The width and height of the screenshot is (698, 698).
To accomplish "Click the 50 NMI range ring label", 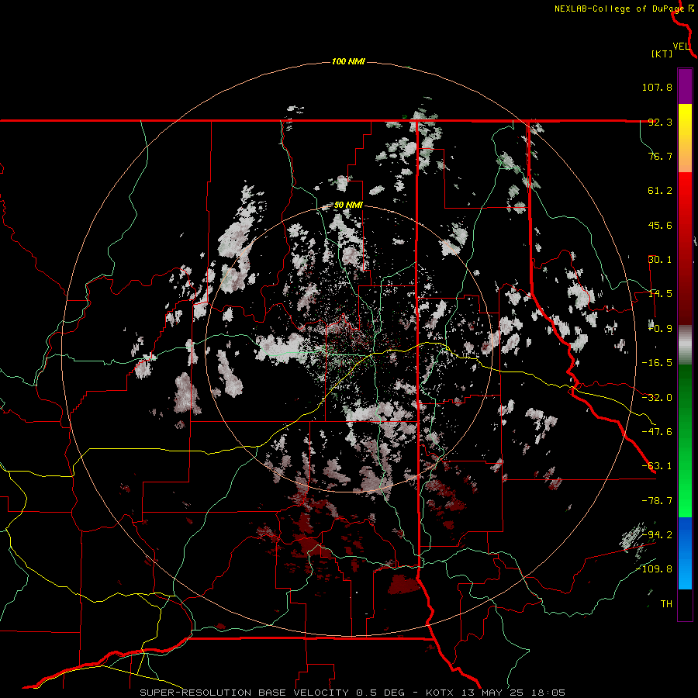I will coord(348,206).
